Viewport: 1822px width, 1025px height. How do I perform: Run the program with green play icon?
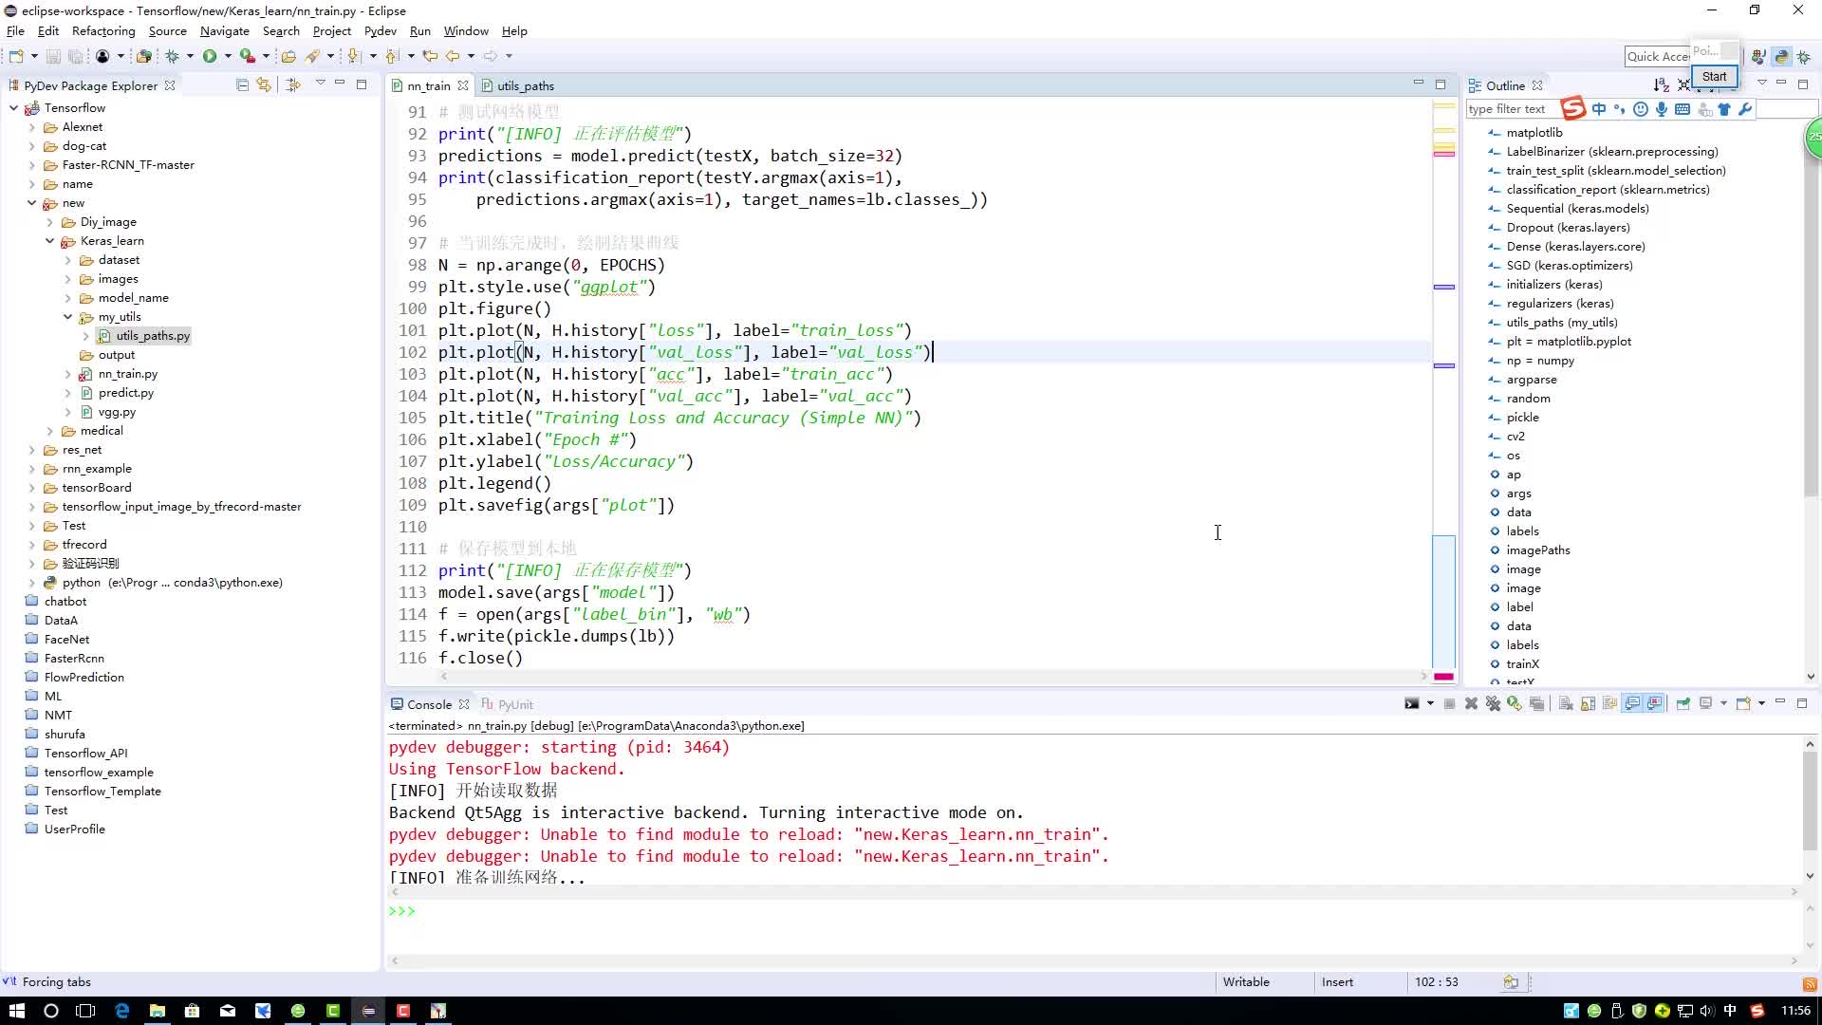[210, 57]
